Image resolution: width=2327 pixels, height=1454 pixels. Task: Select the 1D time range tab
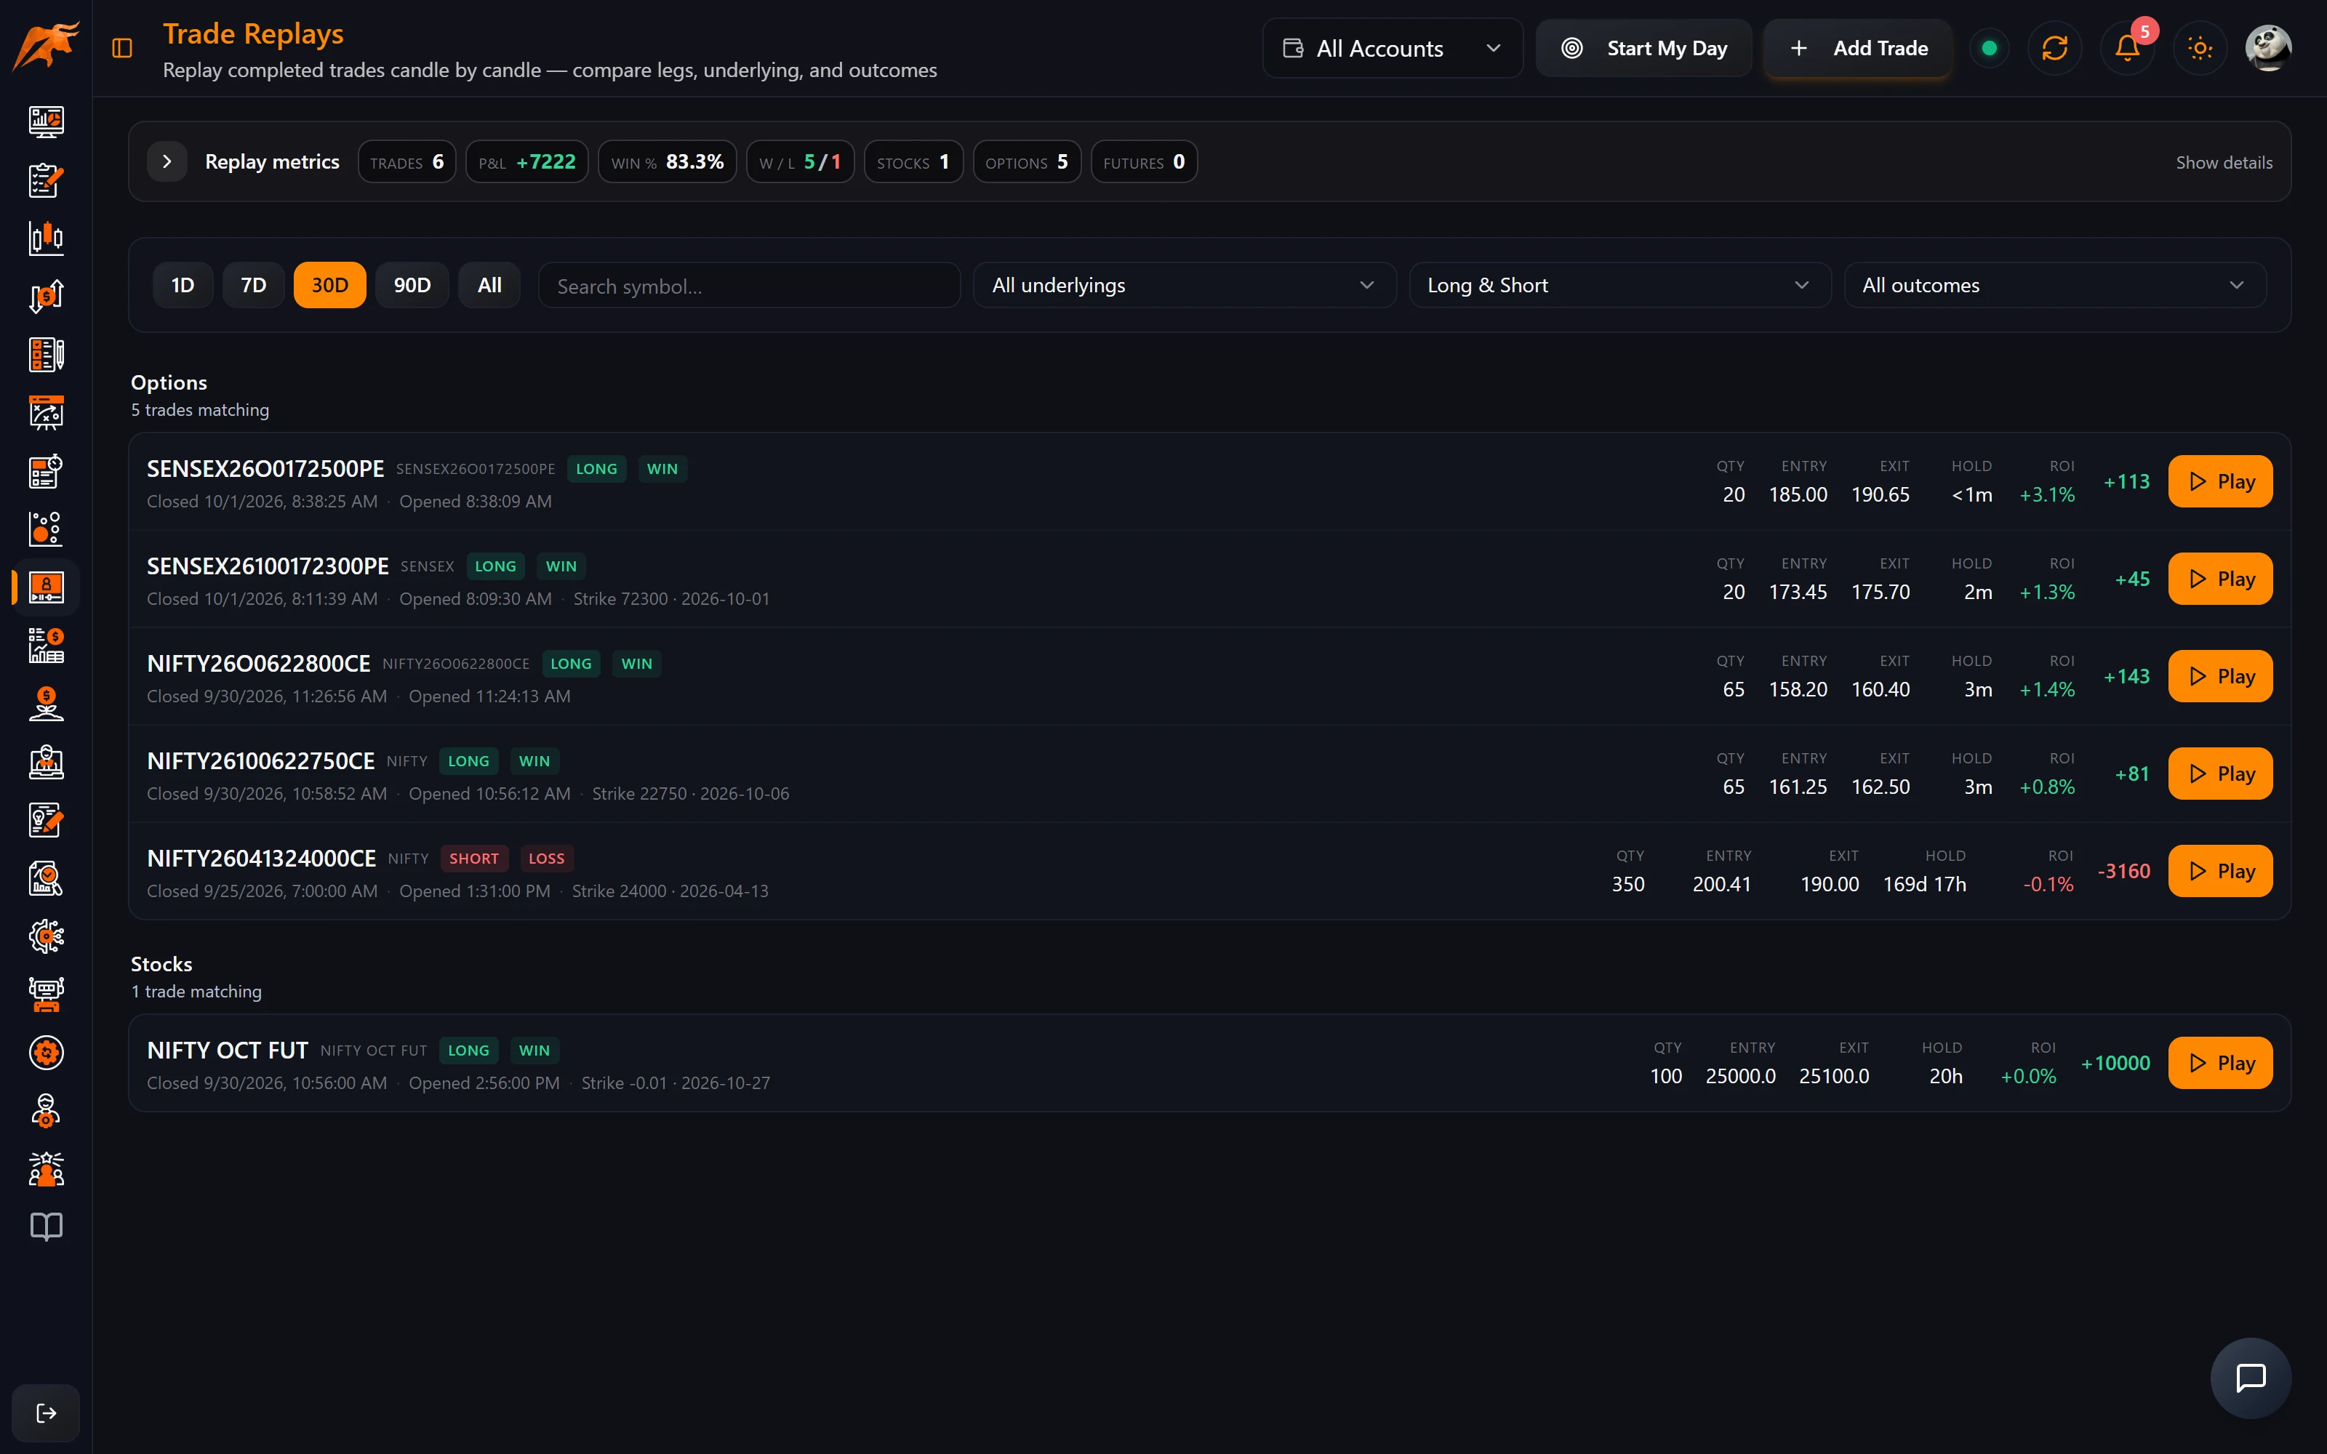click(183, 285)
